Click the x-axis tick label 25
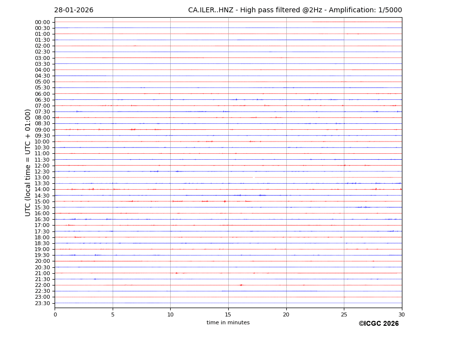The image size is (456, 342). point(344,314)
